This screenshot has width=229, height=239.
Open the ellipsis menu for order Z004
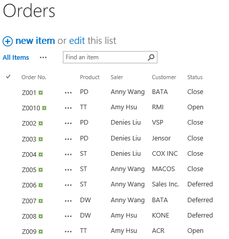(x=68, y=155)
